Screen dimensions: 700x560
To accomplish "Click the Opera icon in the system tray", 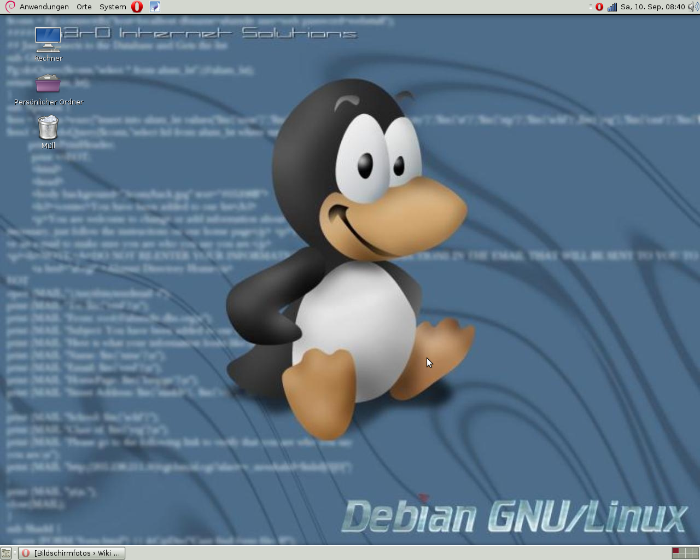I will coord(599,7).
